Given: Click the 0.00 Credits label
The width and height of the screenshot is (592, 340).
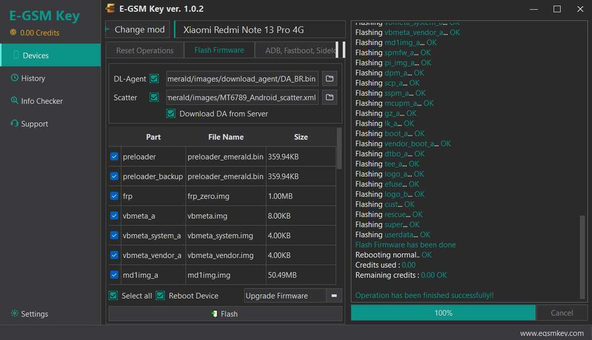Looking at the screenshot, I should pyautogui.click(x=40, y=33).
